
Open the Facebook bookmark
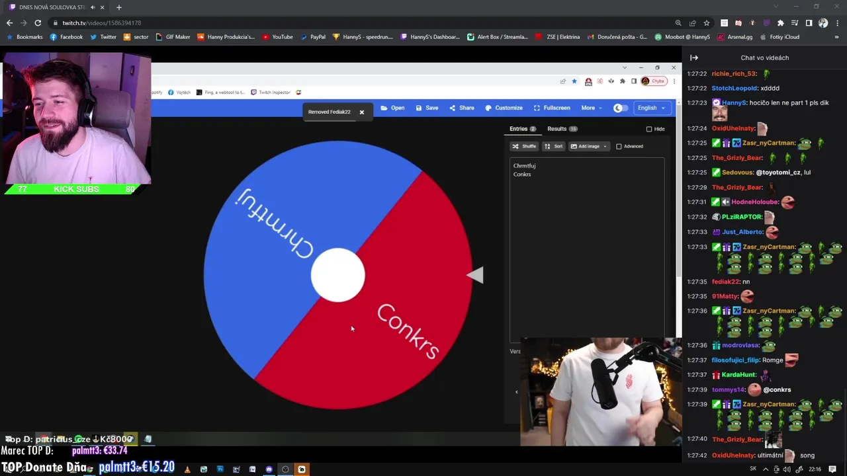click(66, 37)
